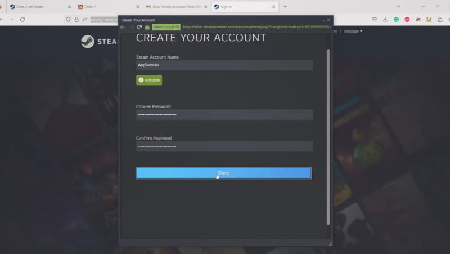Click the Steam logo on the page
Screen dimensions: 450x254
[x=100, y=42]
